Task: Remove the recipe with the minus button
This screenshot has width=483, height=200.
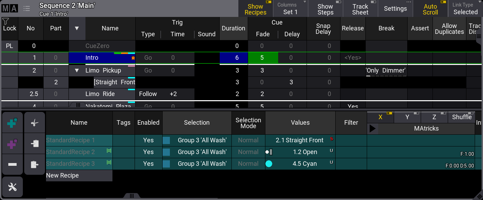Action: (12, 164)
